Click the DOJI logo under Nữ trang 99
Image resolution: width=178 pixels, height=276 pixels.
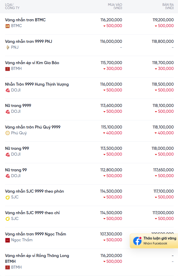point(7,176)
